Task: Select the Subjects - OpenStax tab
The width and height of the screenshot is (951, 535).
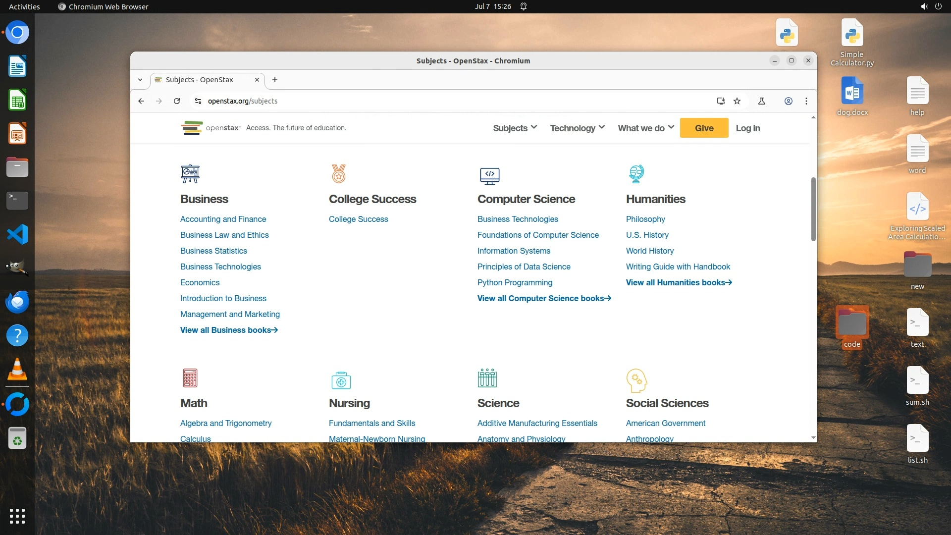Action: click(200, 80)
